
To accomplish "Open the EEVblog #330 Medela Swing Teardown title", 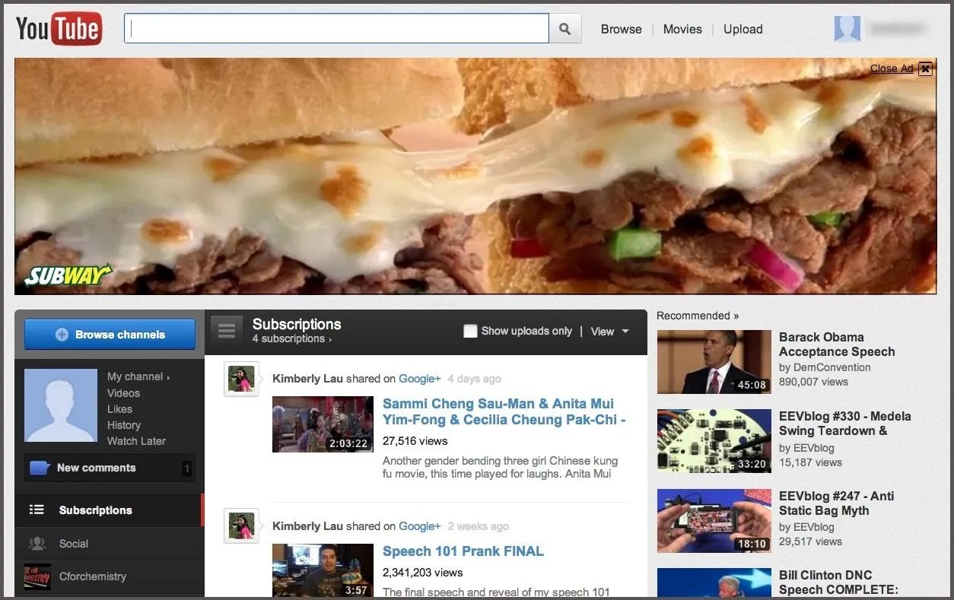I will click(844, 424).
